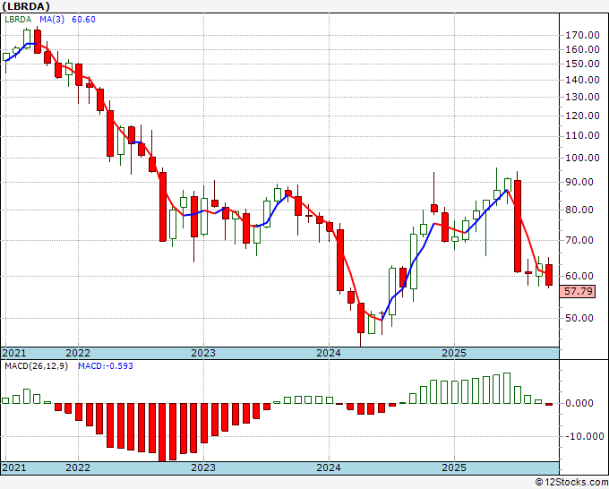
Task: Click the MACD(26,12,9) indicator label
Action: 36,366
